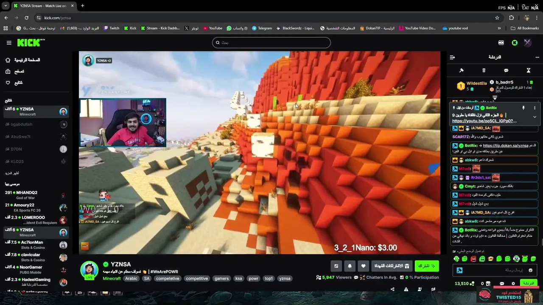Open the home page item in the sidebar
543x305 pixels.
point(23,60)
